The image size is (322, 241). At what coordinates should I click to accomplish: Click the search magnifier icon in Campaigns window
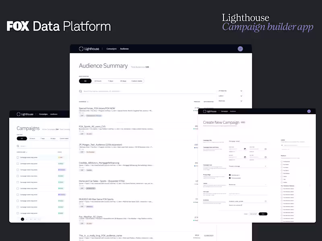click(18, 146)
